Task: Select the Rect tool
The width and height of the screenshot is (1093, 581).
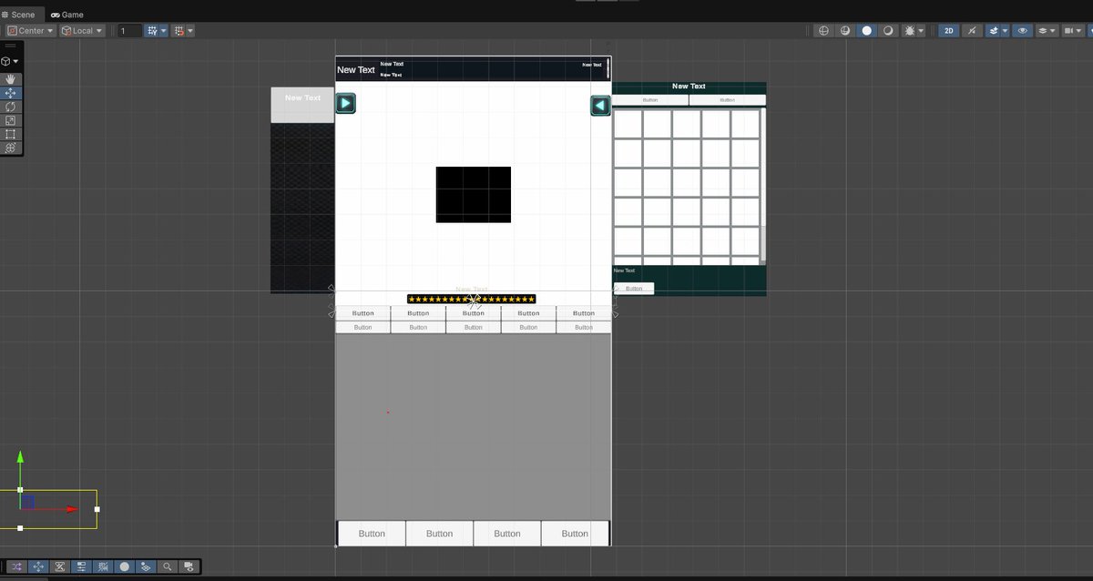Action: click(11, 134)
